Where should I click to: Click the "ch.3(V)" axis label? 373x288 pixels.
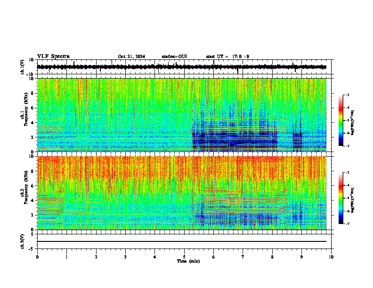point(22,241)
